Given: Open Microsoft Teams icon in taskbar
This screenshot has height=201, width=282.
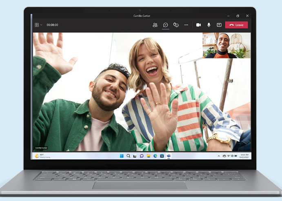Looking at the screenshot, I should point(169,156).
